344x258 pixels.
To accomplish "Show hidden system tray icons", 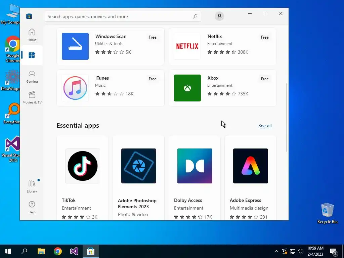I will [x=276, y=251].
